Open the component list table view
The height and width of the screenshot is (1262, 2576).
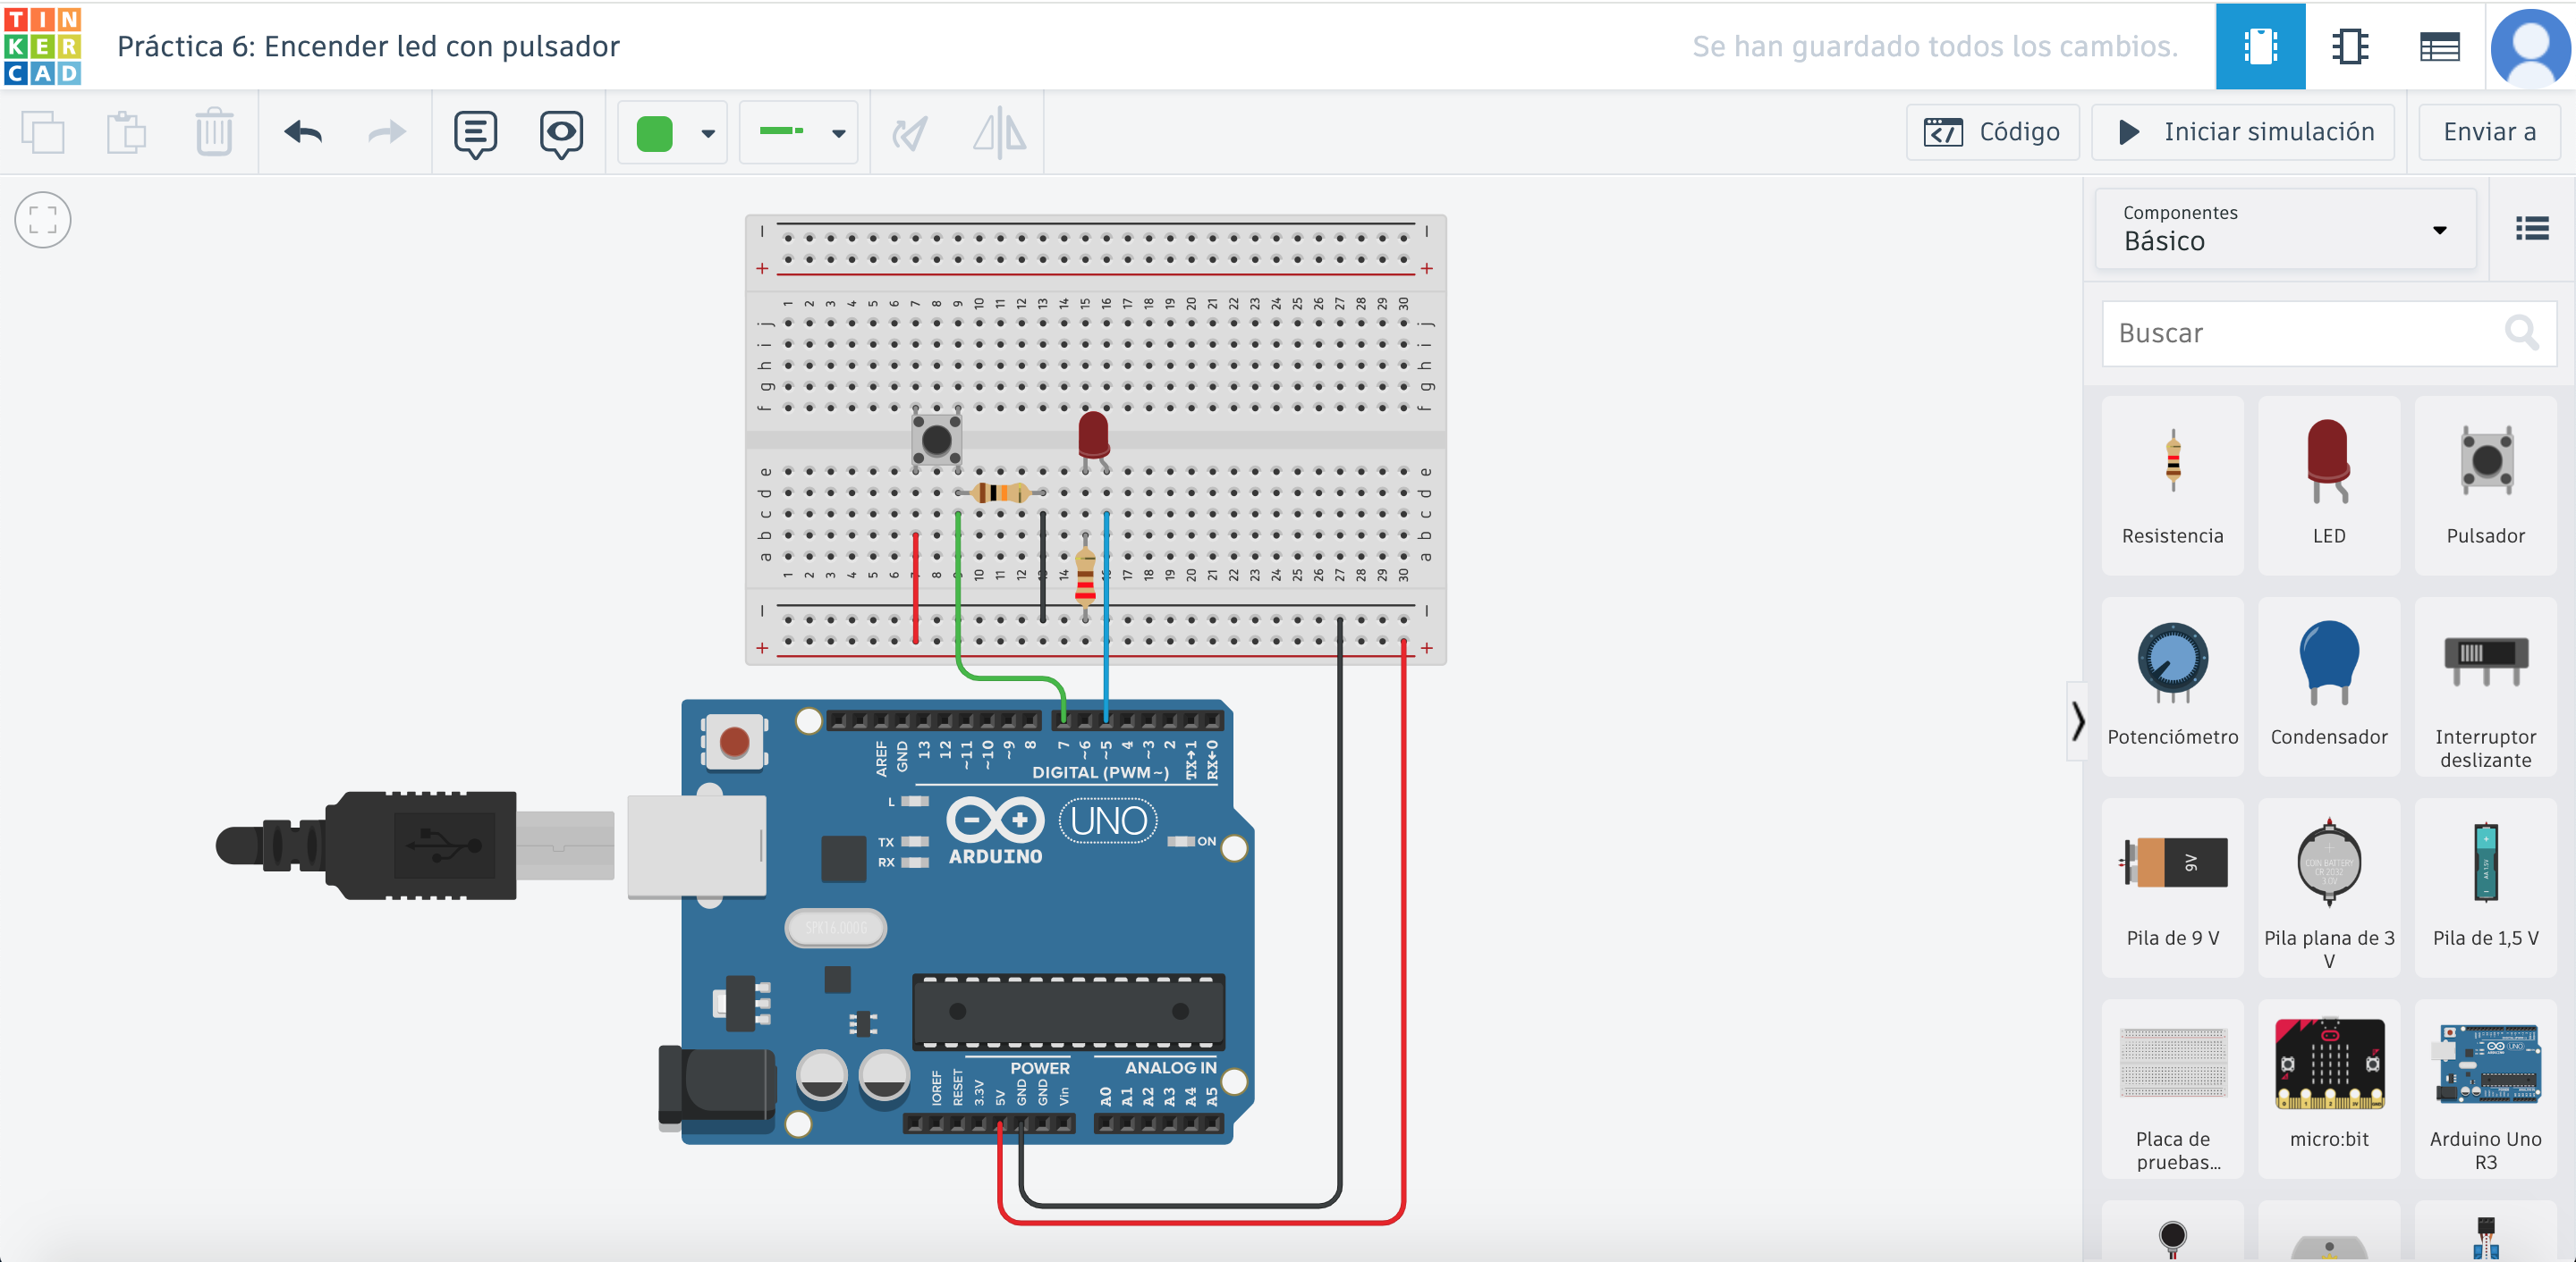[2439, 46]
